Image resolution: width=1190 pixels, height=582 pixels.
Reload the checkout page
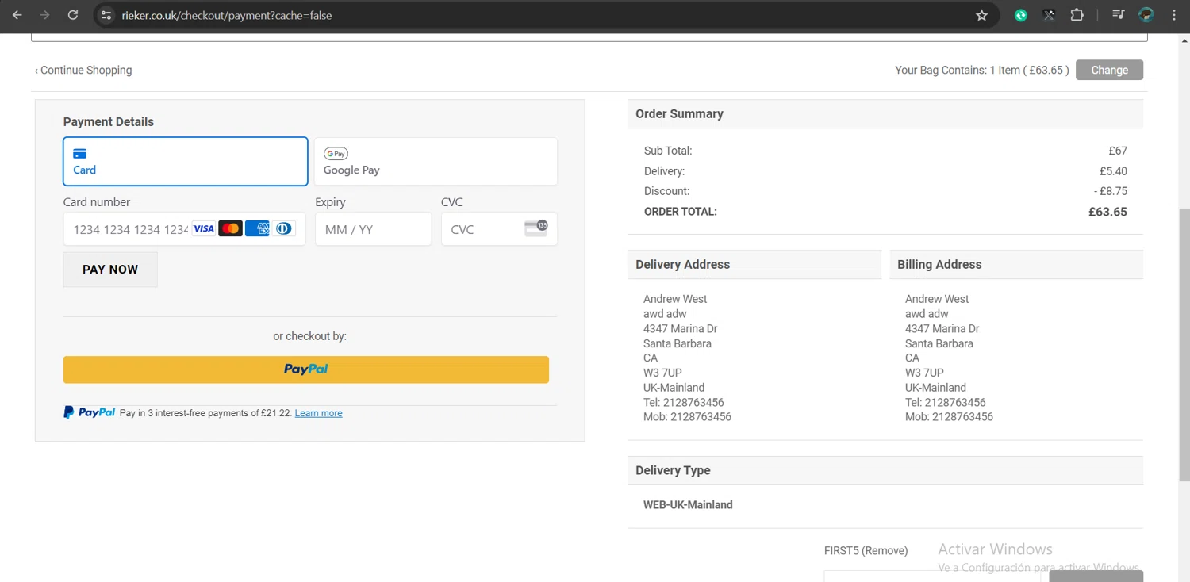click(x=72, y=15)
